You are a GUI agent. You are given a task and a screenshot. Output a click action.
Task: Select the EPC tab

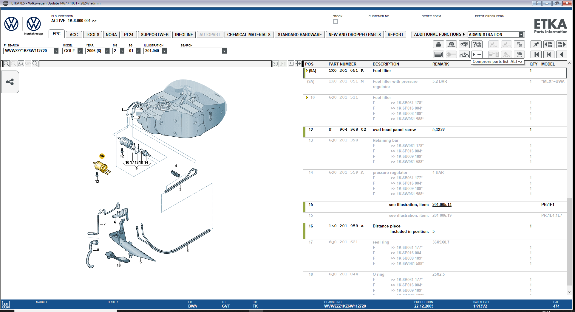pyautogui.click(x=57, y=34)
